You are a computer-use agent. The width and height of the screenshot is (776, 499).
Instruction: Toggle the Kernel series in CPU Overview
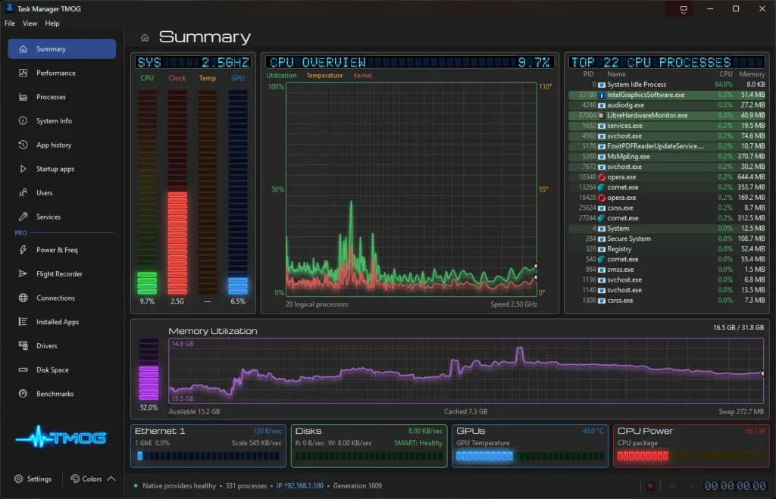pyautogui.click(x=363, y=76)
